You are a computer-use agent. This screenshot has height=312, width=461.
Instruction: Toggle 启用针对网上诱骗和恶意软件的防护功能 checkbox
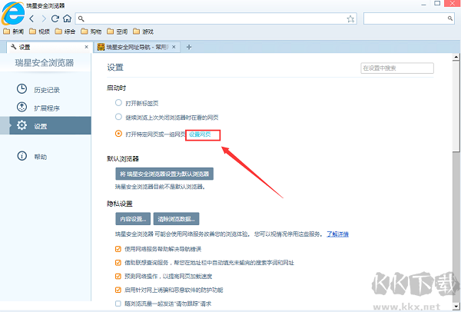tap(118, 290)
